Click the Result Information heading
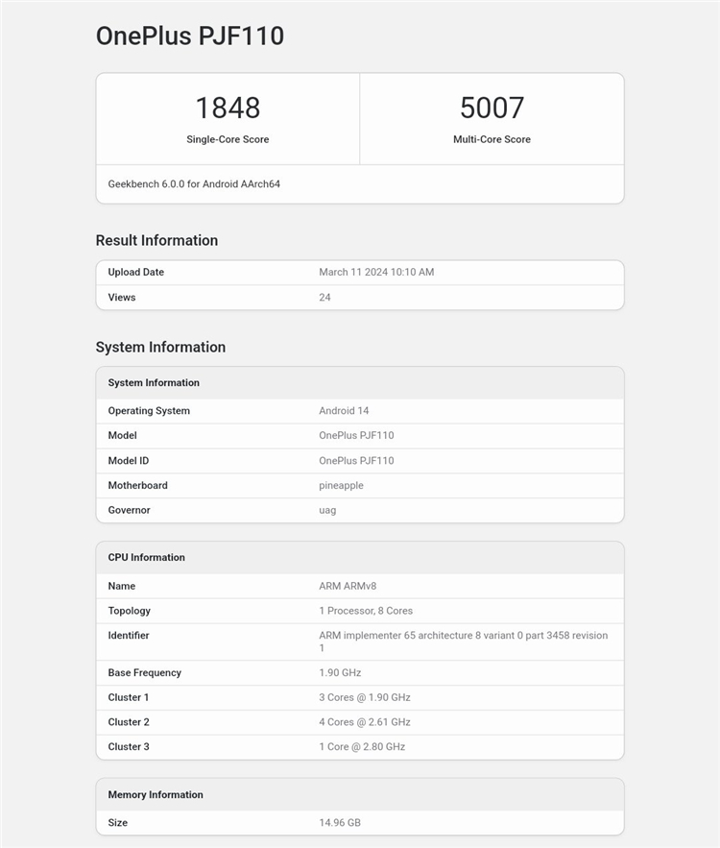This screenshot has width=720, height=848. tap(156, 240)
